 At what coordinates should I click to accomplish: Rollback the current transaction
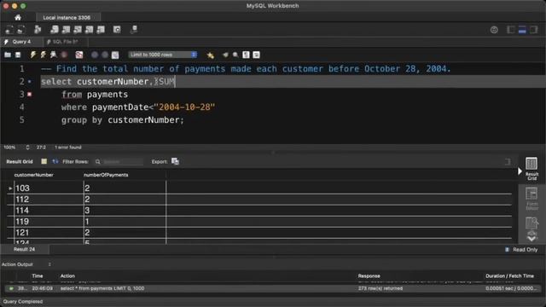click(105, 55)
